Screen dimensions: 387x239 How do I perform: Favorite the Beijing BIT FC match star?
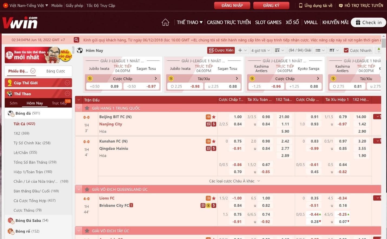(x=214, y=117)
